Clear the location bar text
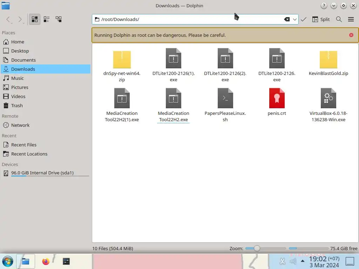 click(287, 20)
